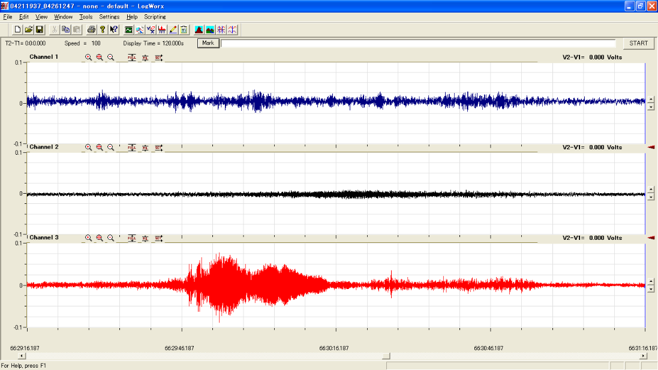This screenshot has width=658, height=370.
Task: Click Channel 2 down arrow stepper
Action: pyautogui.click(x=651, y=197)
